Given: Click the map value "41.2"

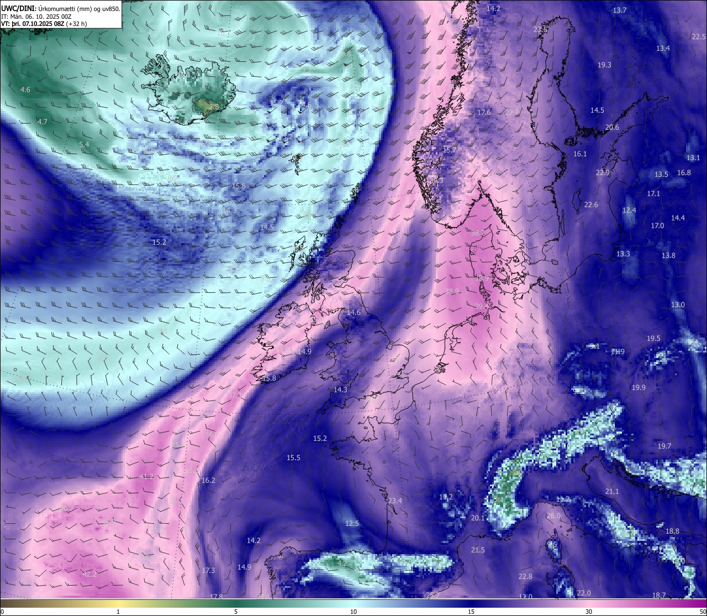Looking at the screenshot, I should pyautogui.click(x=146, y=477).
